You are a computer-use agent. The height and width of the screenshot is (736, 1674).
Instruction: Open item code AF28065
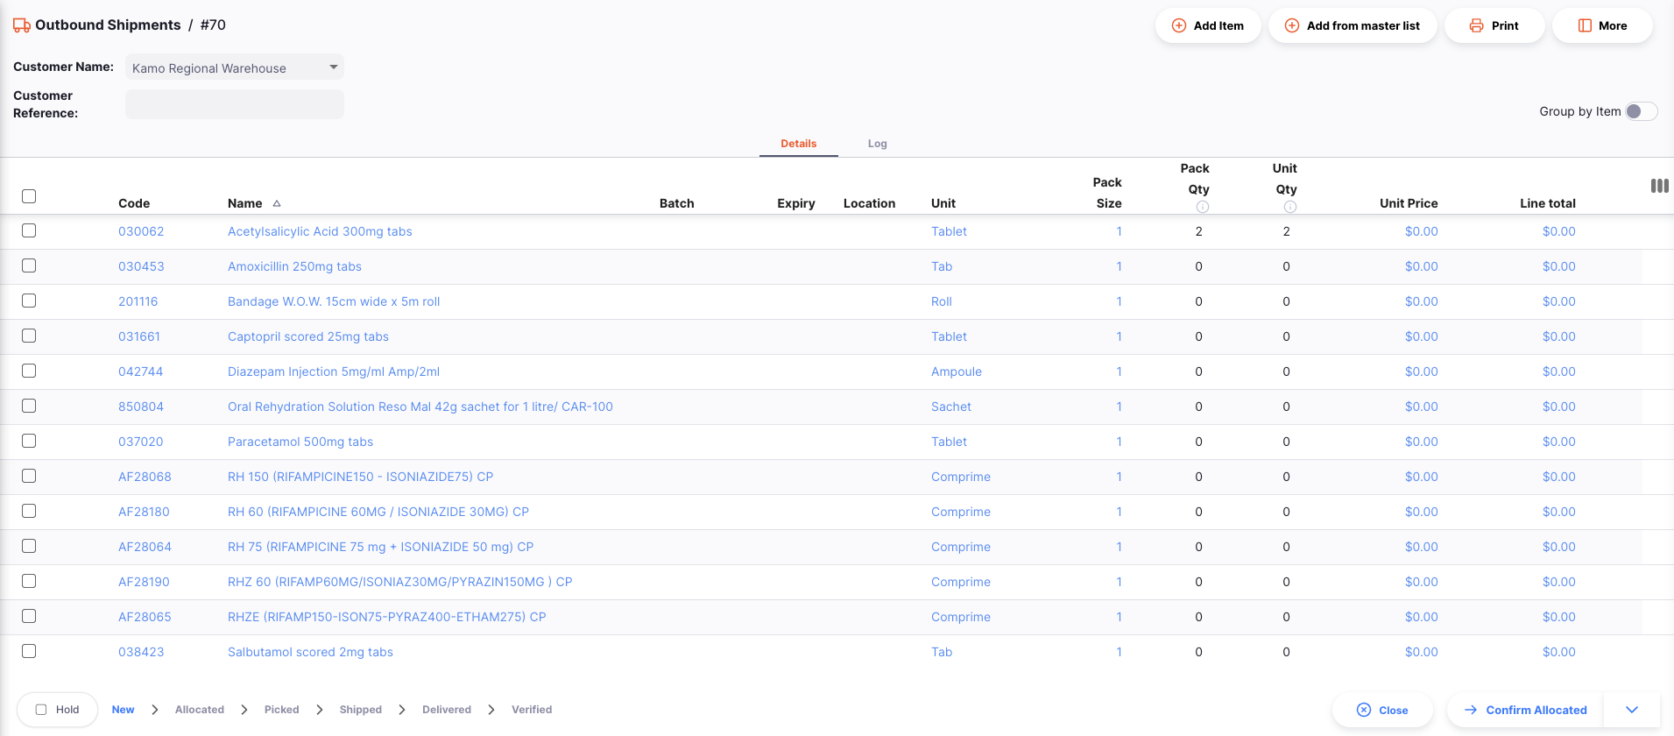coord(145,617)
